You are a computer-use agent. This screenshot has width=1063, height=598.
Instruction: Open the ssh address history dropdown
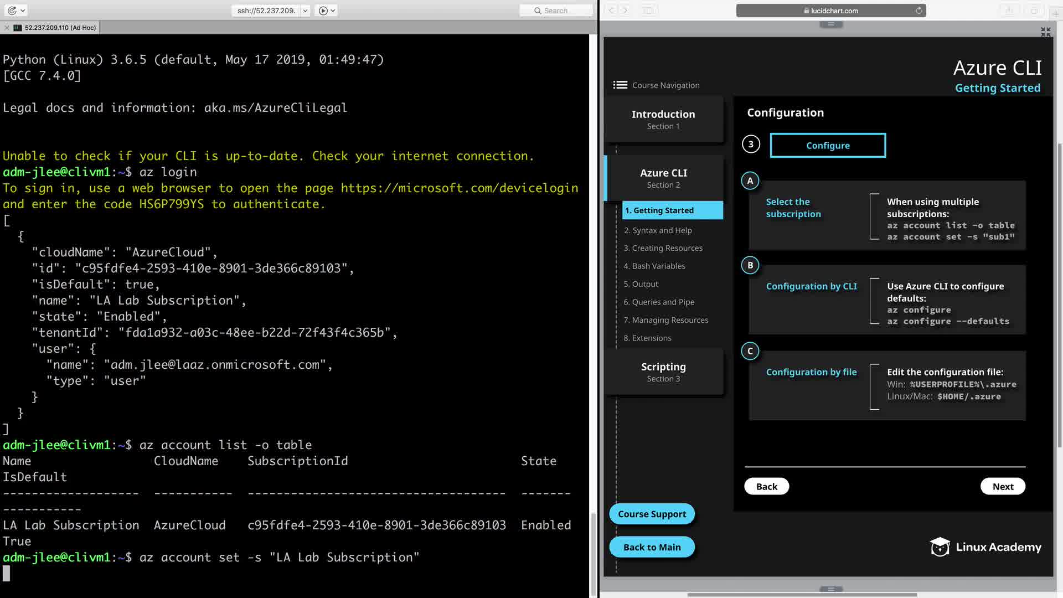(305, 11)
